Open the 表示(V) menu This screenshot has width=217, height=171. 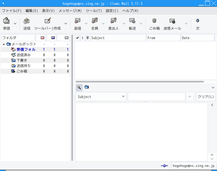click(48, 11)
